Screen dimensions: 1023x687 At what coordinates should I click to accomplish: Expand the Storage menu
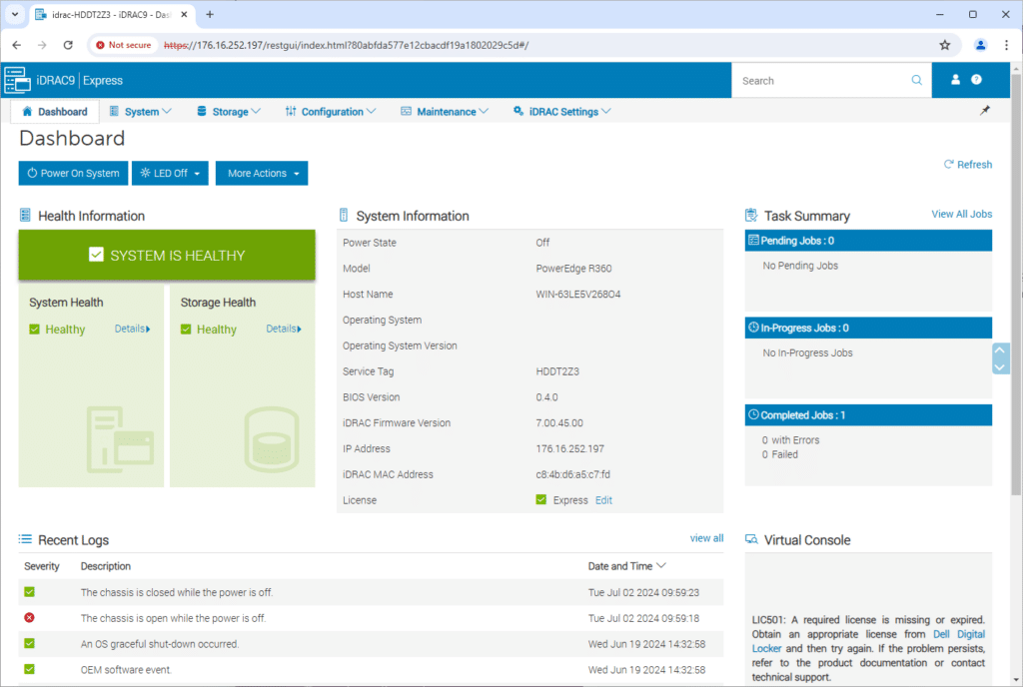(x=229, y=112)
